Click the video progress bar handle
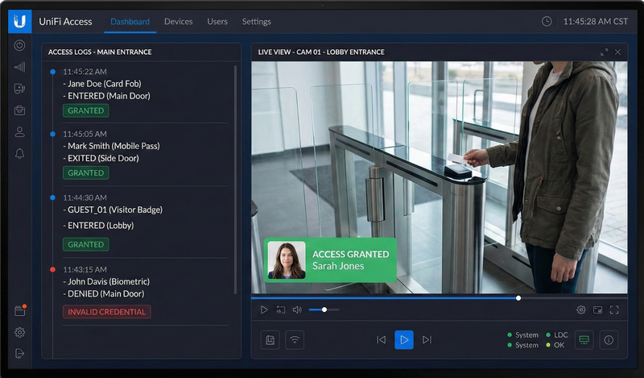 point(518,297)
